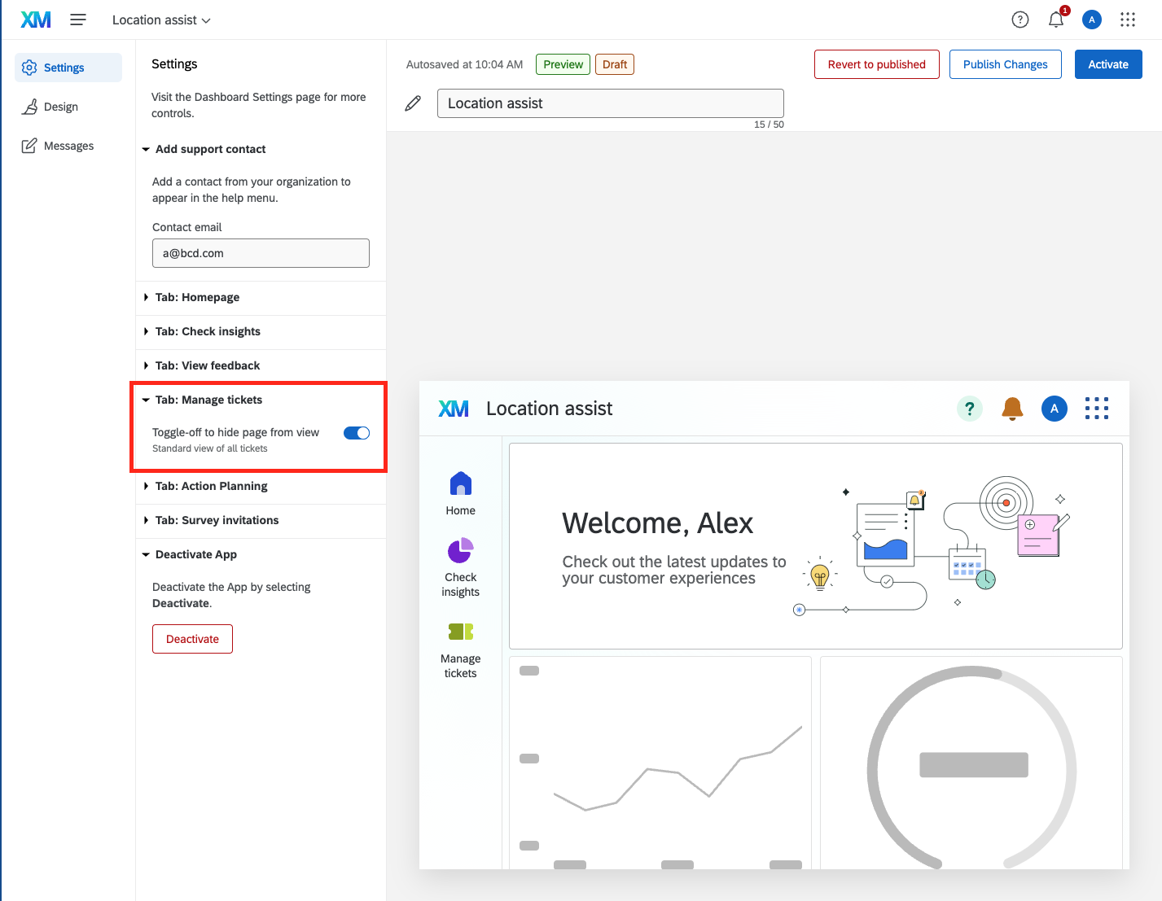This screenshot has height=901, width=1162.
Task: Toggle off Manage tickets page visibility
Action: coord(357,433)
